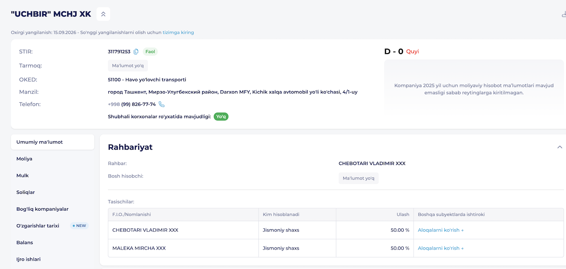566x269 pixels.
Task: Copy the STIR number with the copy icon
Action: pos(136,51)
